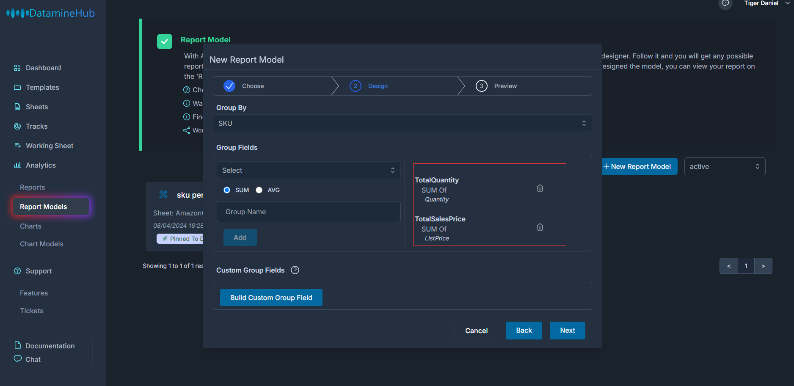This screenshot has height=386, width=794.
Task: Go to the Design step tab
Action: tap(398, 86)
